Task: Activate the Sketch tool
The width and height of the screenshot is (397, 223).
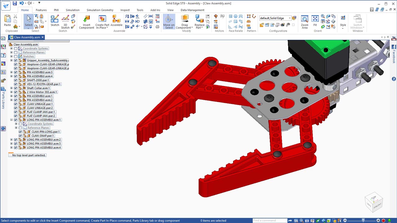Action: 55,21
